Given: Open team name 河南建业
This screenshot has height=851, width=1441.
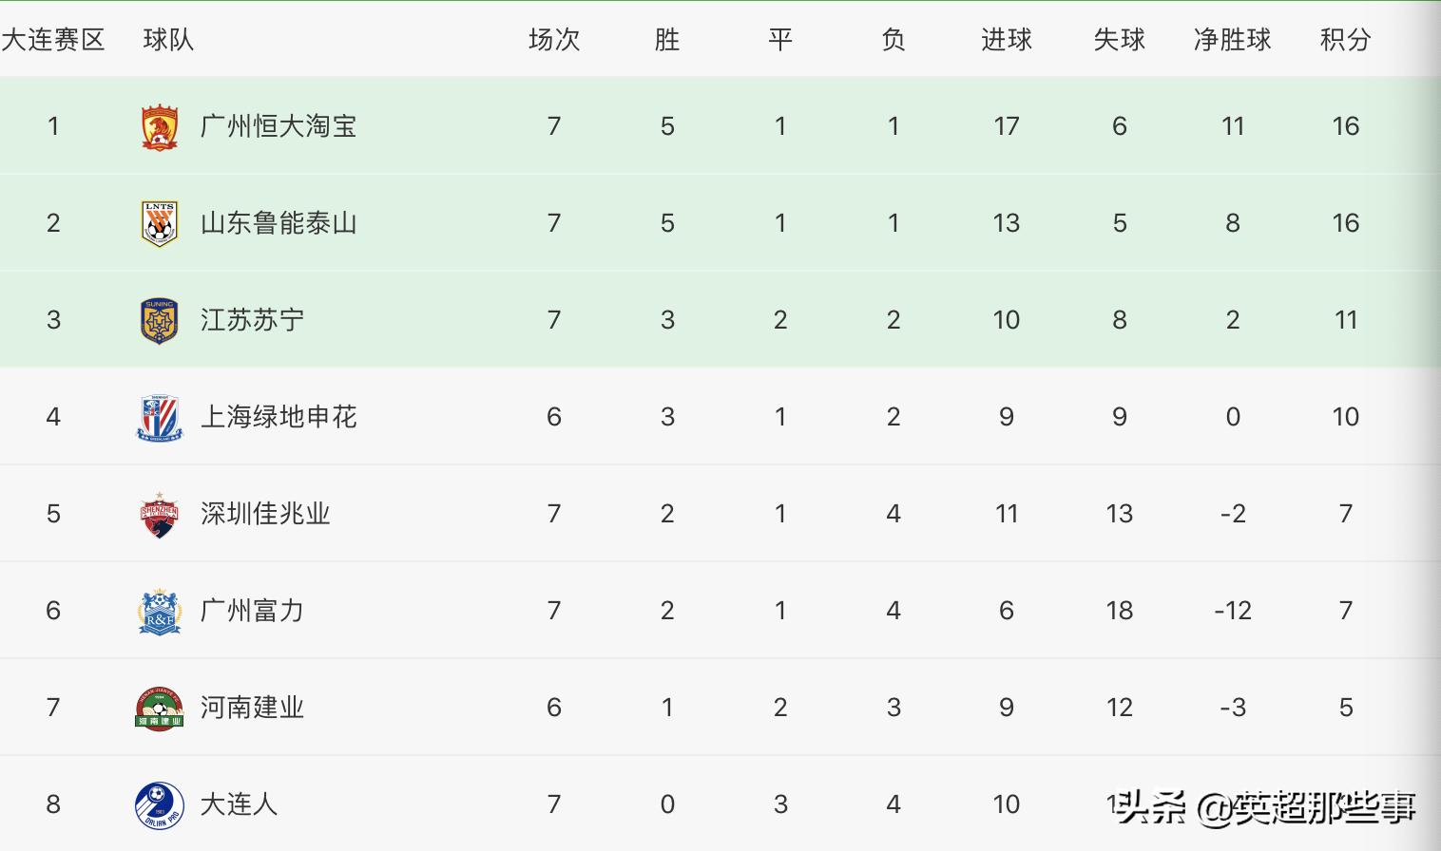Looking at the screenshot, I should (252, 708).
